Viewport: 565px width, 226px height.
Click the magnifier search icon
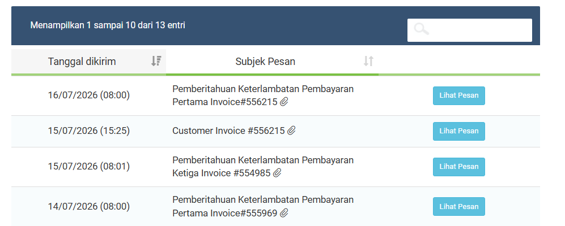tap(422, 29)
